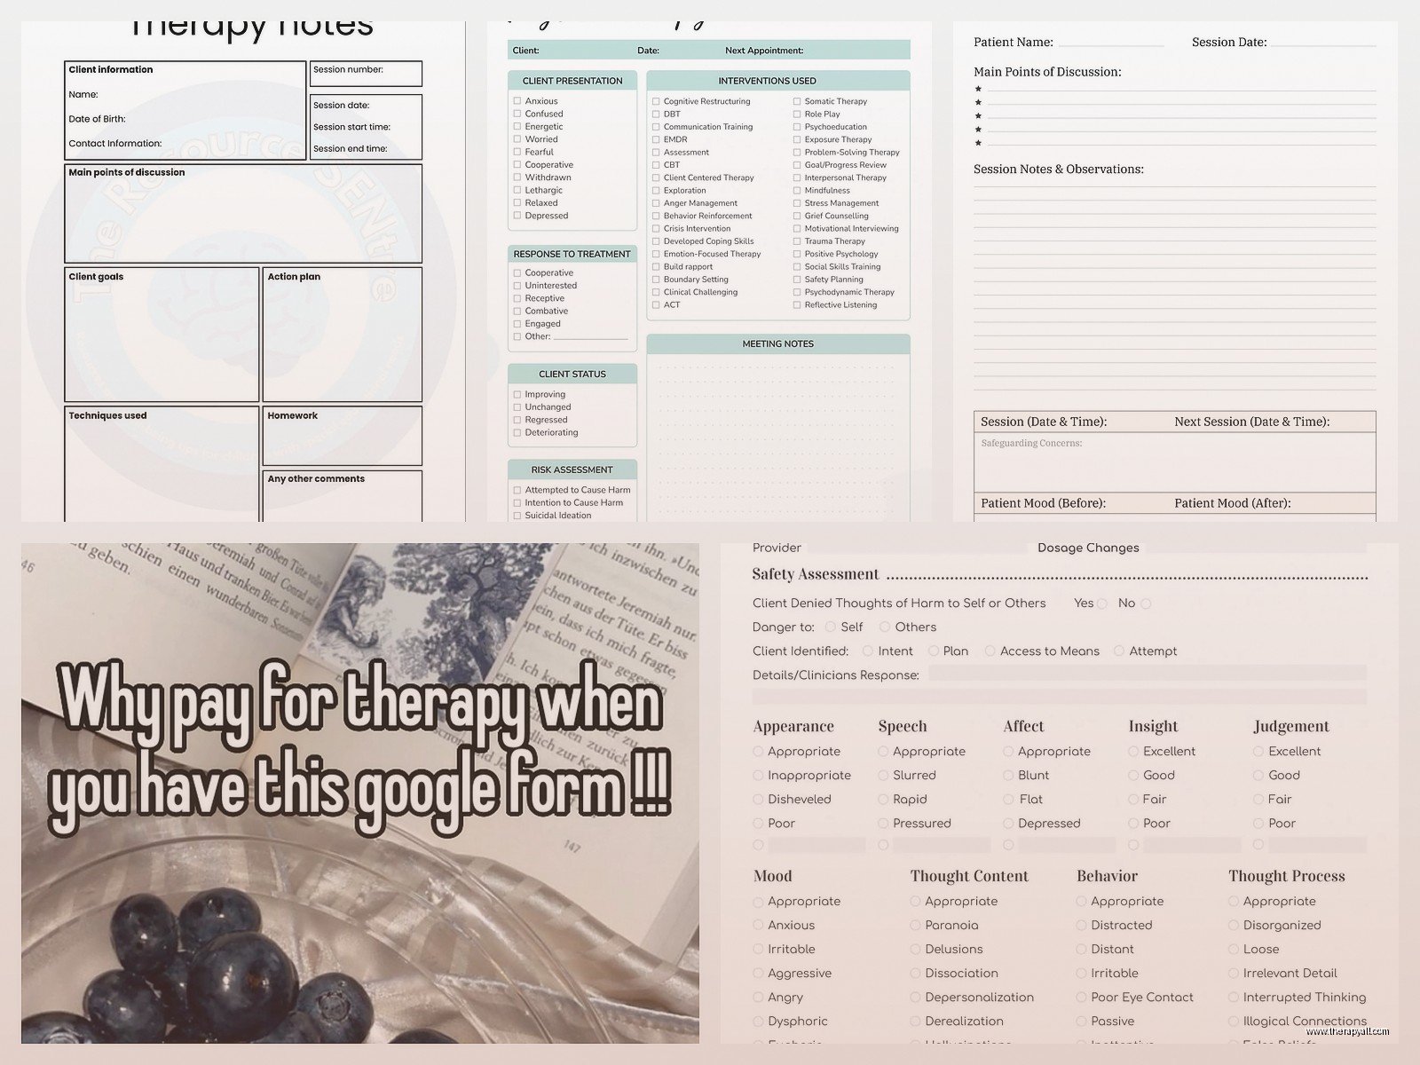Check the Confused option in Client Presentation
This screenshot has height=1065, width=1420.
(x=517, y=114)
